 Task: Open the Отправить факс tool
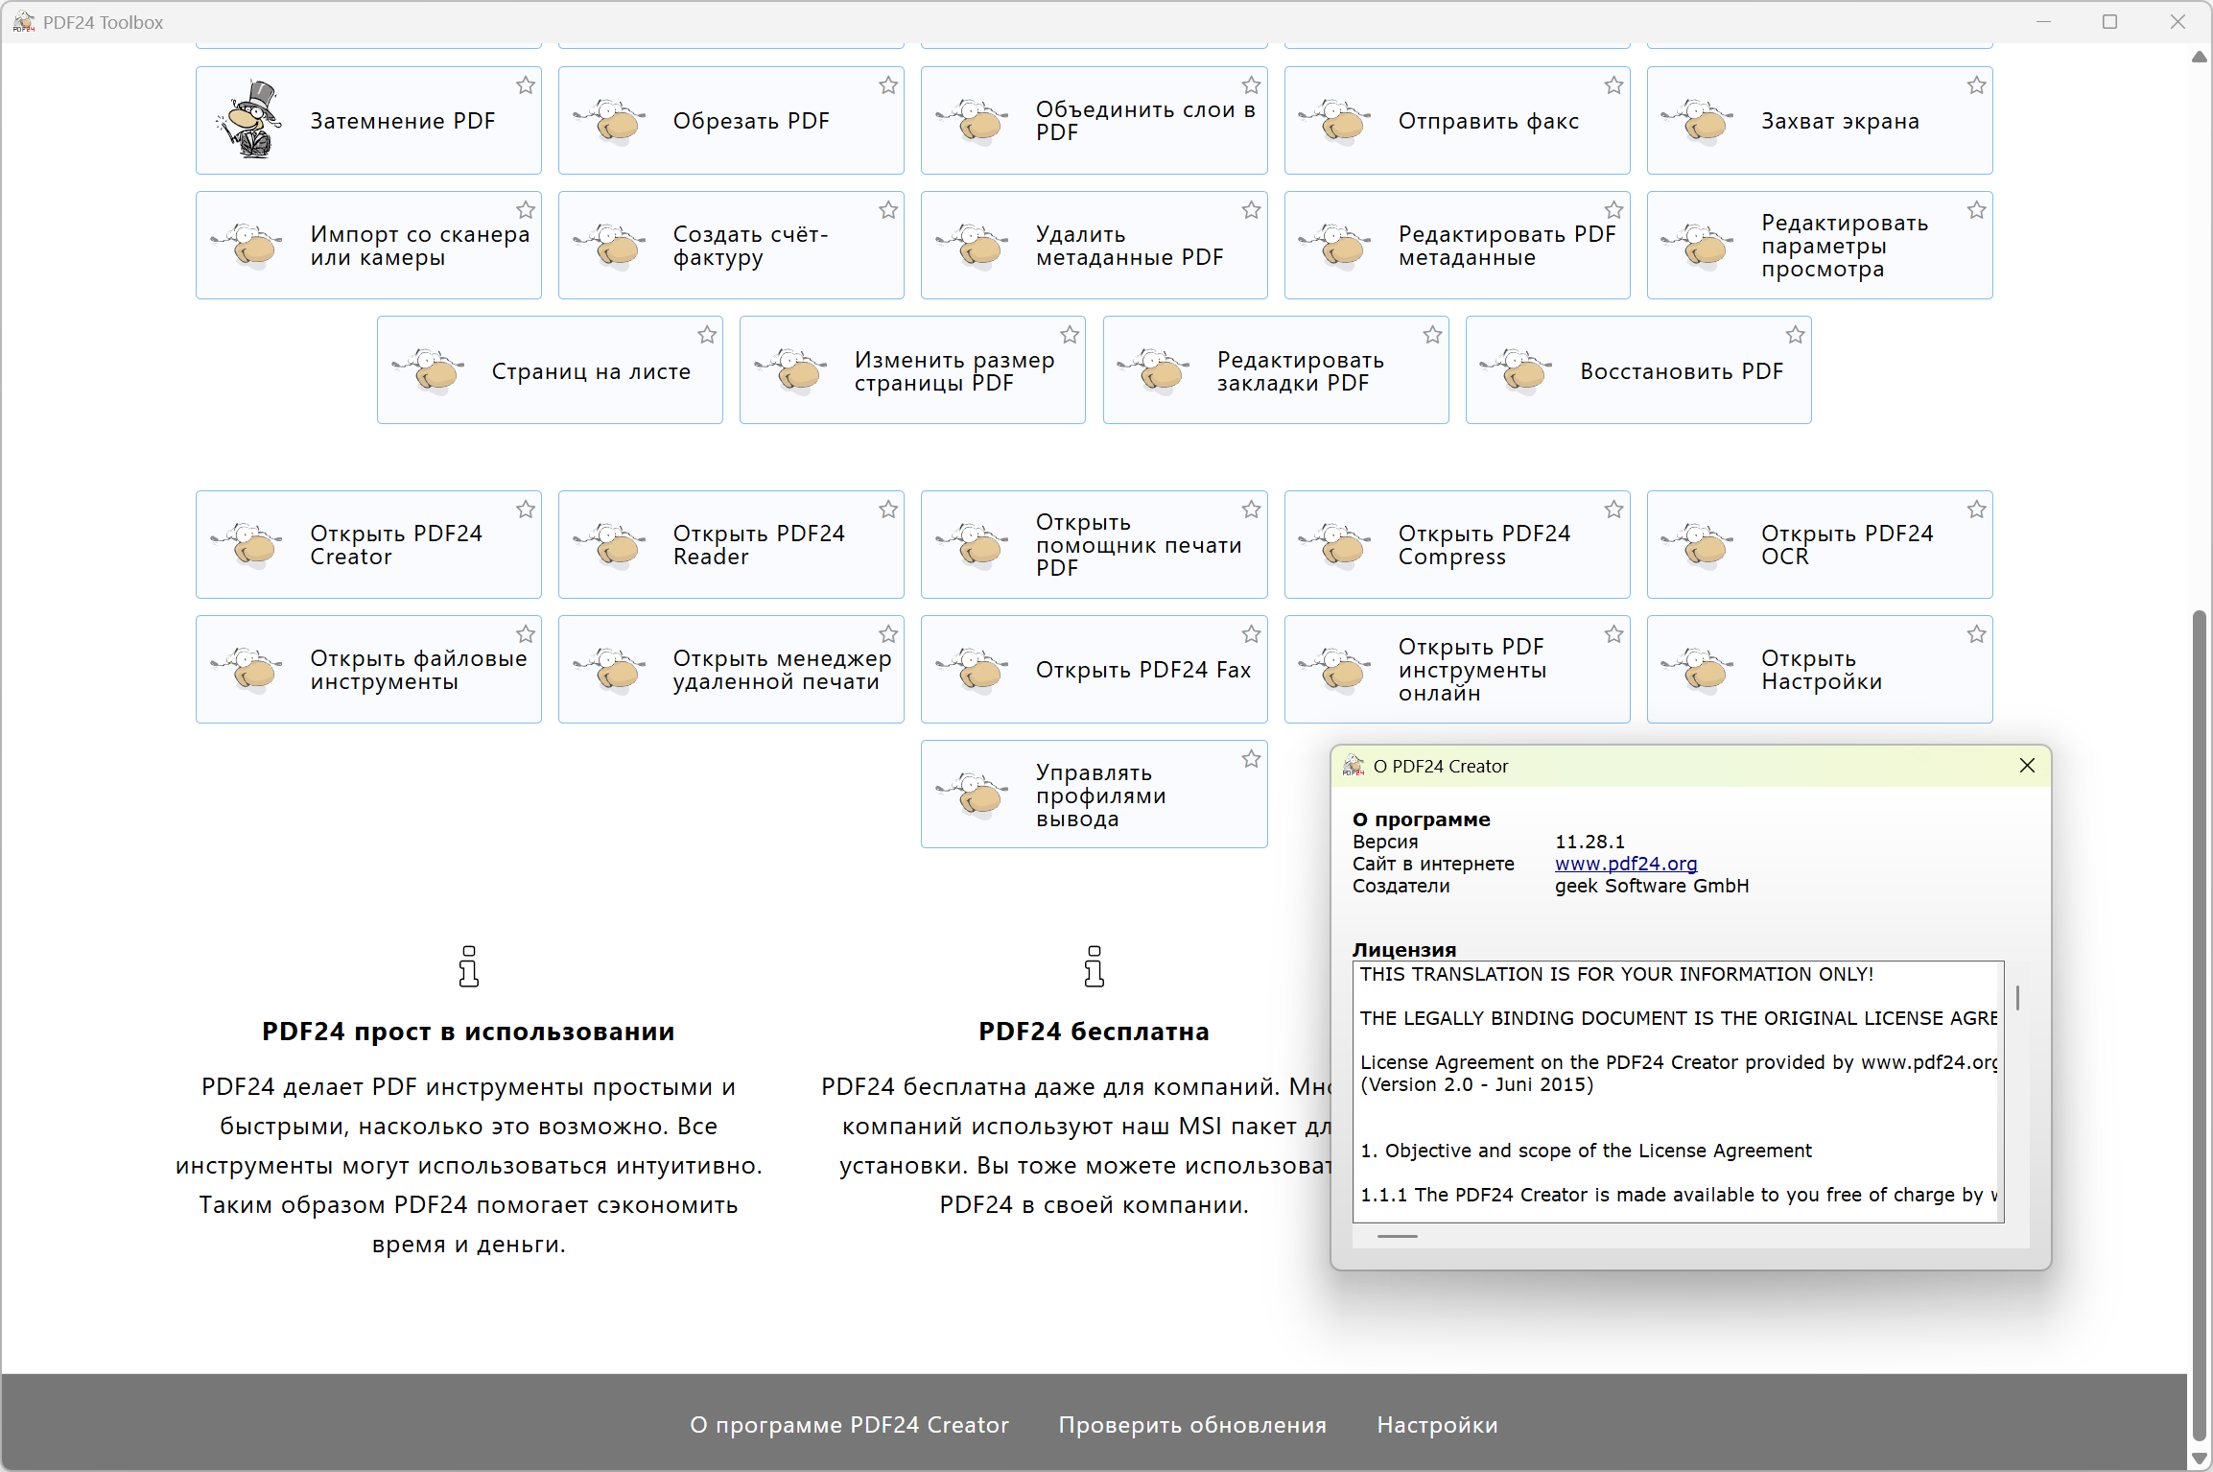1457,121
